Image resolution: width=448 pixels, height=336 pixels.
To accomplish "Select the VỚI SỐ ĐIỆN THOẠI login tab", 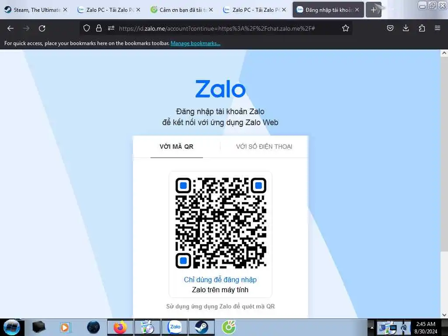I will [264, 147].
